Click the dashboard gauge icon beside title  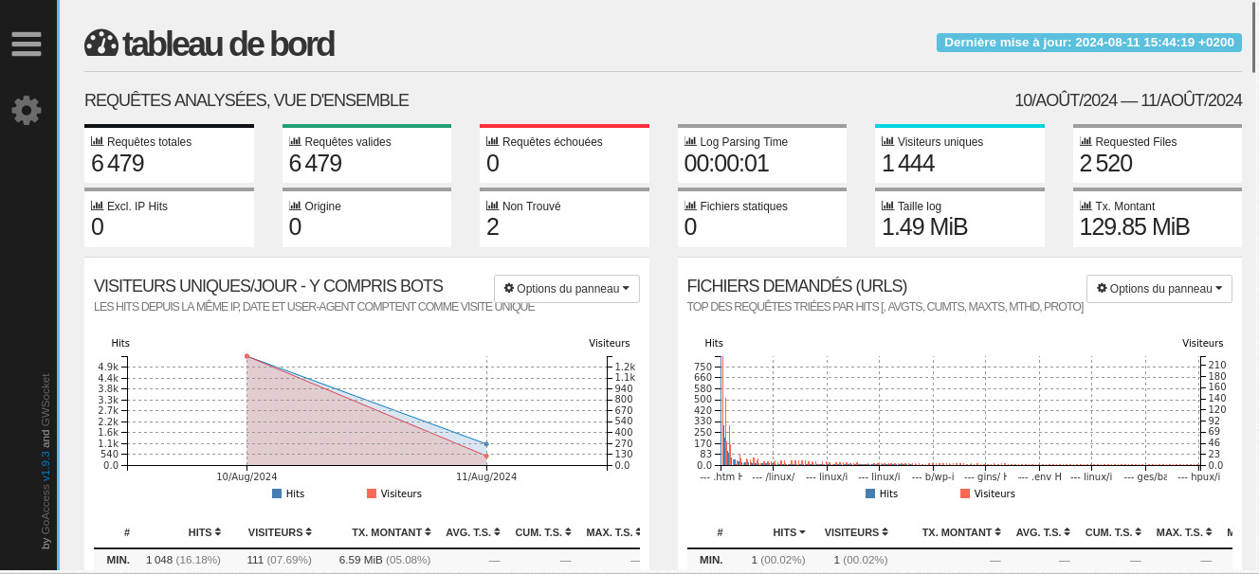point(100,44)
